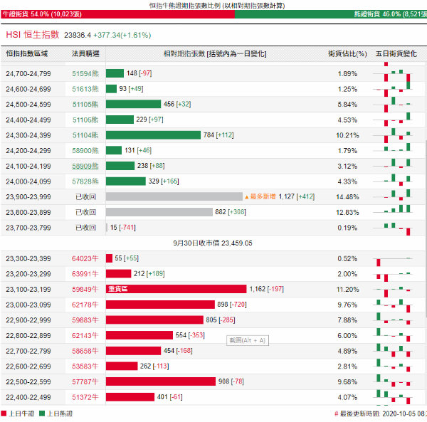
Task: Click the 24,000-24,099 index range cell
Action: coord(28,181)
